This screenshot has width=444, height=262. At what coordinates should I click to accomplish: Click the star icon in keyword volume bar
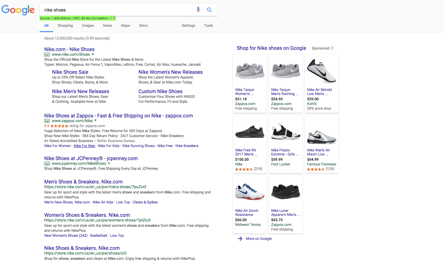click(114, 18)
